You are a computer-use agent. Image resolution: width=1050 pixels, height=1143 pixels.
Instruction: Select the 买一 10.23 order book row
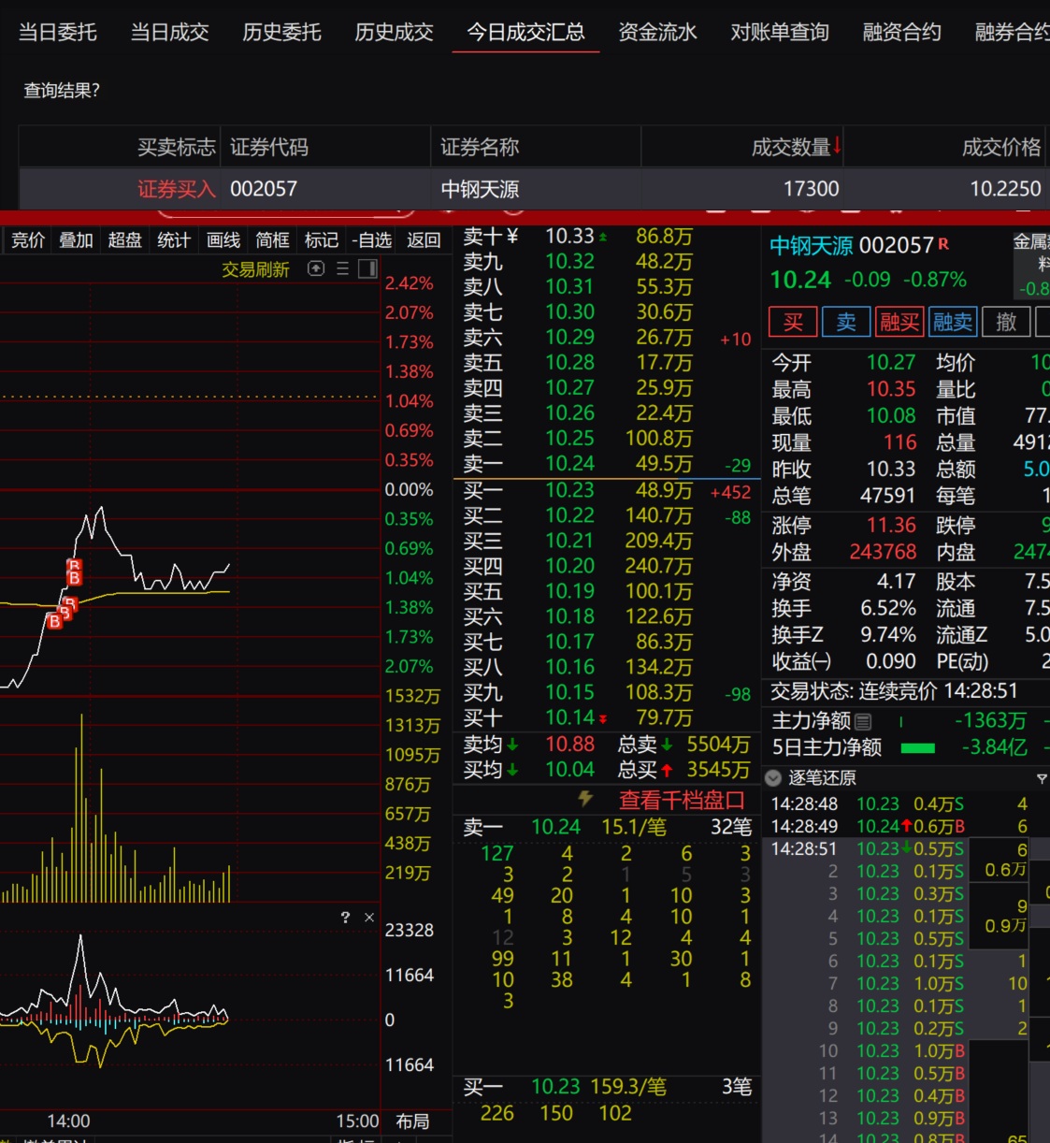[606, 490]
